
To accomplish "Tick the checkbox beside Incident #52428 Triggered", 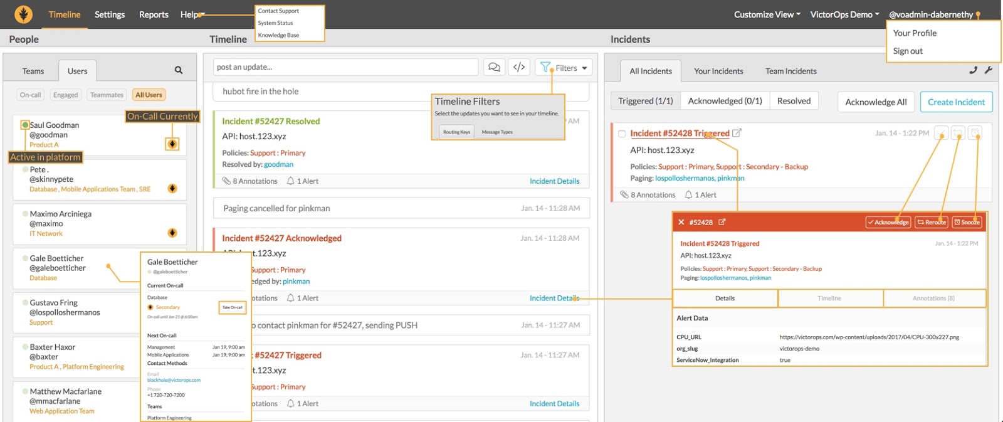I will pyautogui.click(x=622, y=134).
